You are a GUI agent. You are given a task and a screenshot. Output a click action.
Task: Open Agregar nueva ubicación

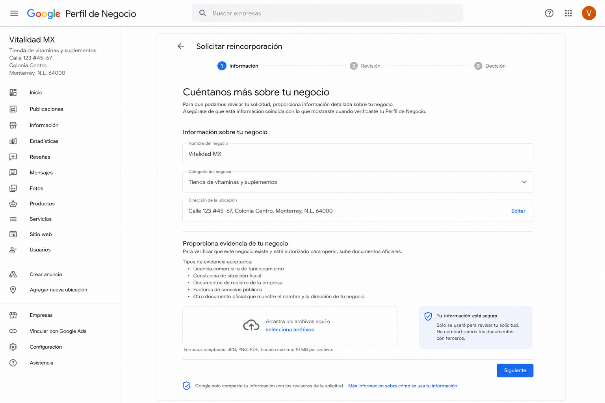[x=58, y=290]
